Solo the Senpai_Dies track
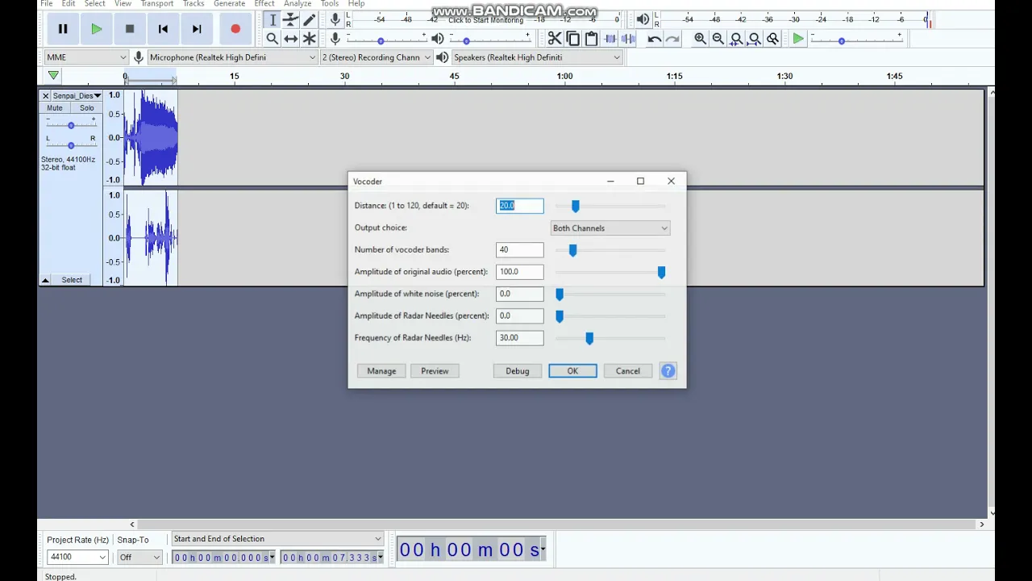Viewport: 1032px width, 581px height. (86, 108)
